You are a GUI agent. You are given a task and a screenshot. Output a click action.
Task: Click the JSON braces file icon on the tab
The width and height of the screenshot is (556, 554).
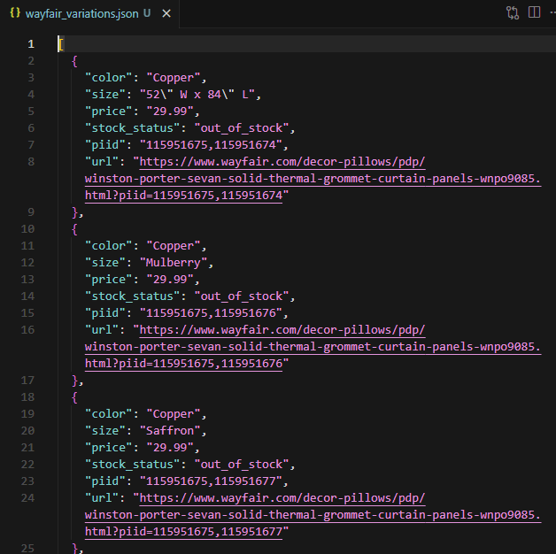click(15, 13)
